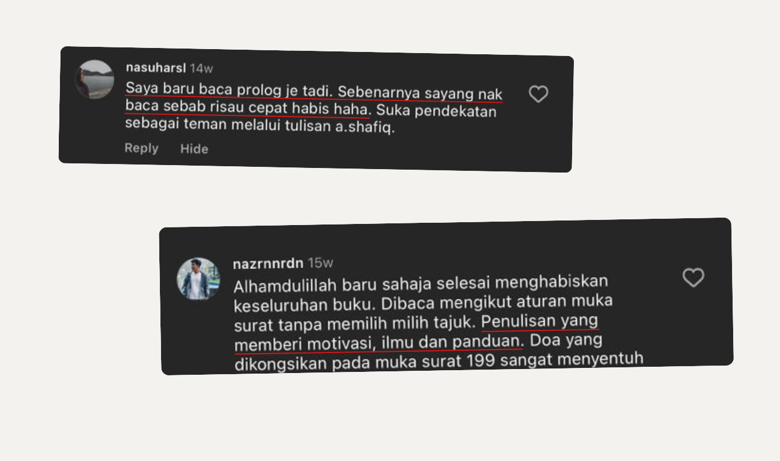Screen dimensions: 780x461
Task: Hide the comment from nasuharsl
Action: [194, 149]
